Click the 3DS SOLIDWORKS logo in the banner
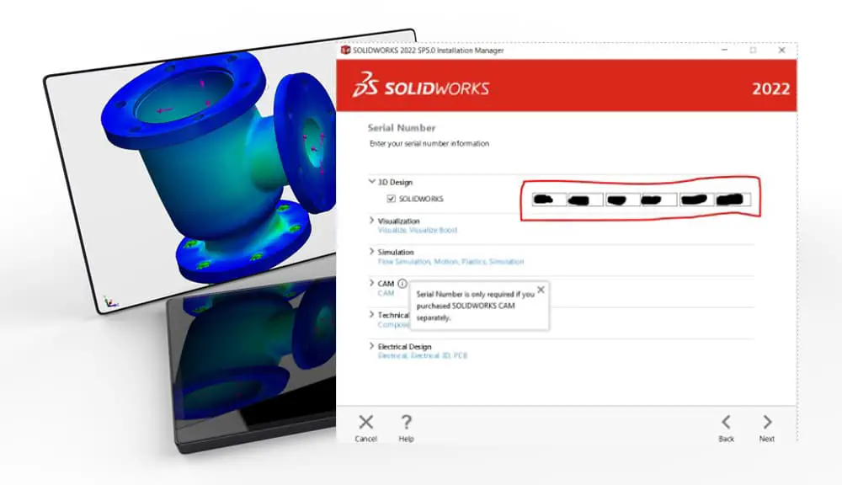 point(421,85)
